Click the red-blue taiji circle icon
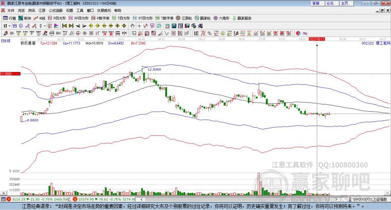The height and width of the screenshot is (210, 391). 298,33
